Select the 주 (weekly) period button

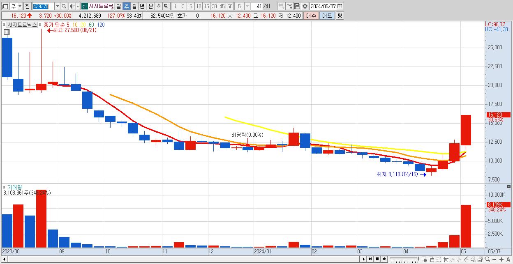point(126,6)
